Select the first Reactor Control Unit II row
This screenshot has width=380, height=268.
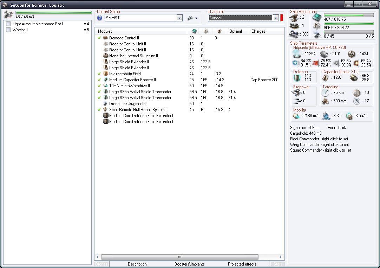click(189, 44)
